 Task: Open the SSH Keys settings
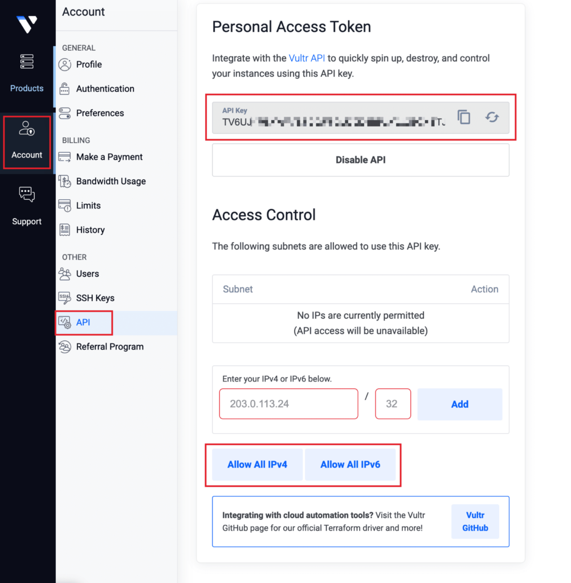pos(94,298)
